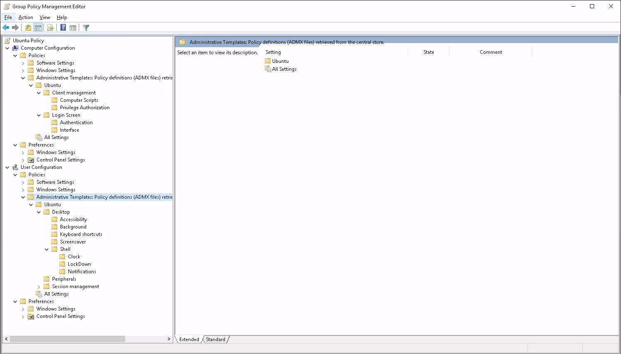Select Keyboard shortcuts folder
The height and width of the screenshot is (354, 621).
(x=81, y=234)
